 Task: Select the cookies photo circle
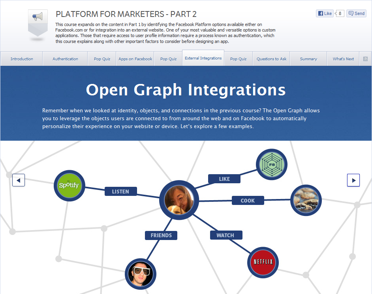tap(306, 200)
